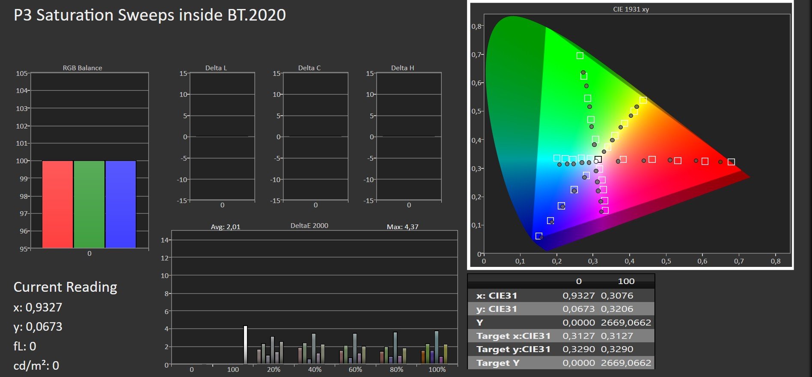Click the tall white bar in DeltaE 2000
Image resolution: width=812 pixels, height=377 pixels.
point(245,345)
